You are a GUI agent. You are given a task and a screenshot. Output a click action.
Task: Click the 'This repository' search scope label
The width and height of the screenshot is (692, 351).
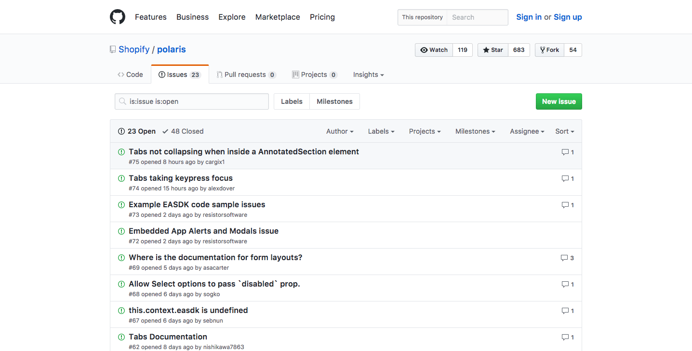423,17
